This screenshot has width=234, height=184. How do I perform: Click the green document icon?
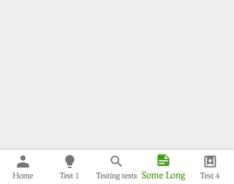click(x=163, y=160)
